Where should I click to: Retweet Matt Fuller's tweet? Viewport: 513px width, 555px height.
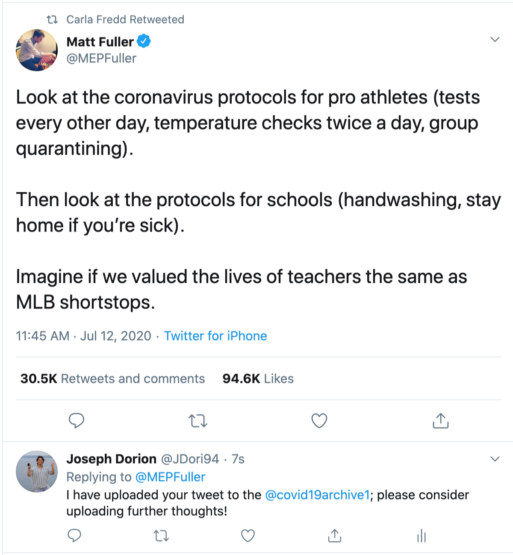click(x=198, y=421)
